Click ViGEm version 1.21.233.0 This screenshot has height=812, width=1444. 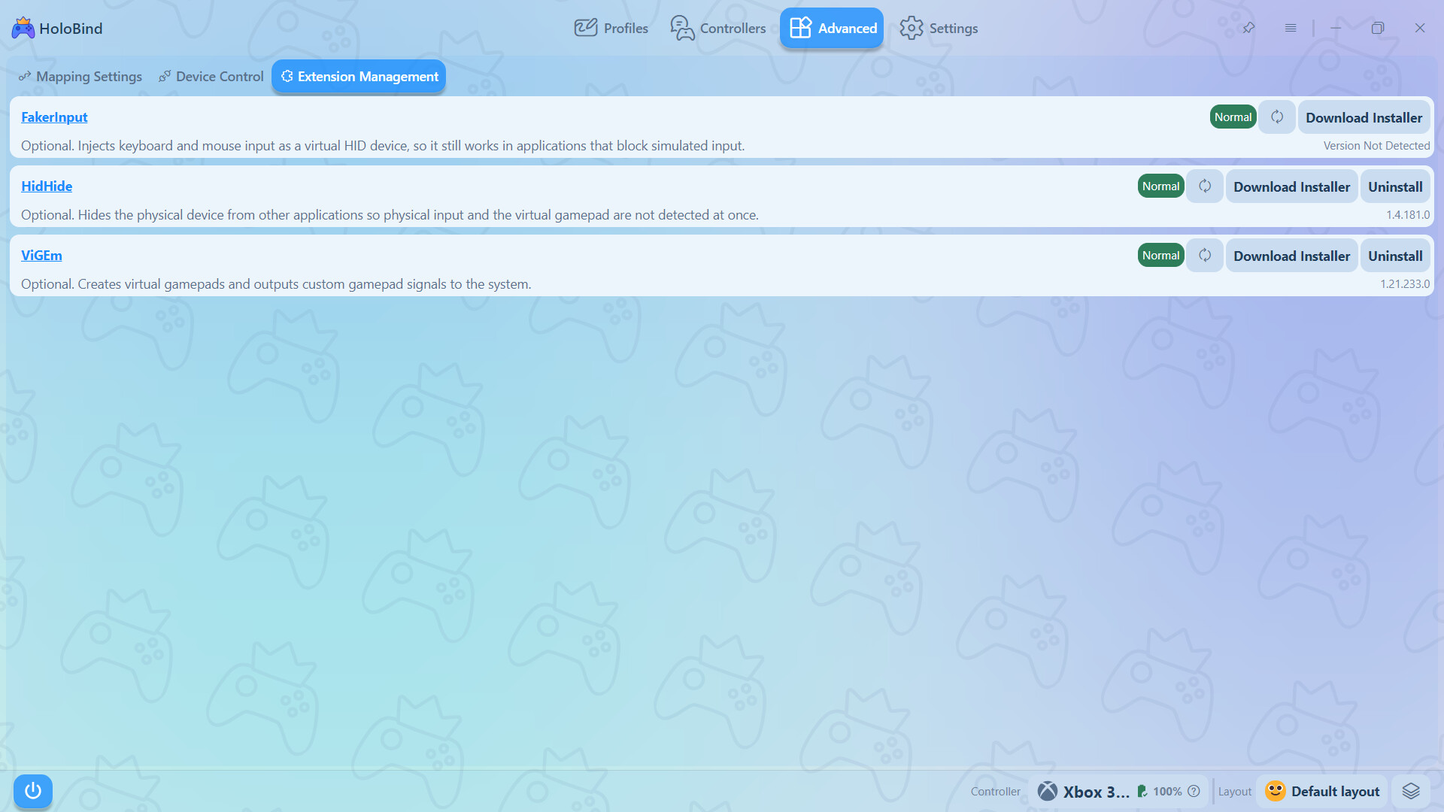pos(1405,284)
